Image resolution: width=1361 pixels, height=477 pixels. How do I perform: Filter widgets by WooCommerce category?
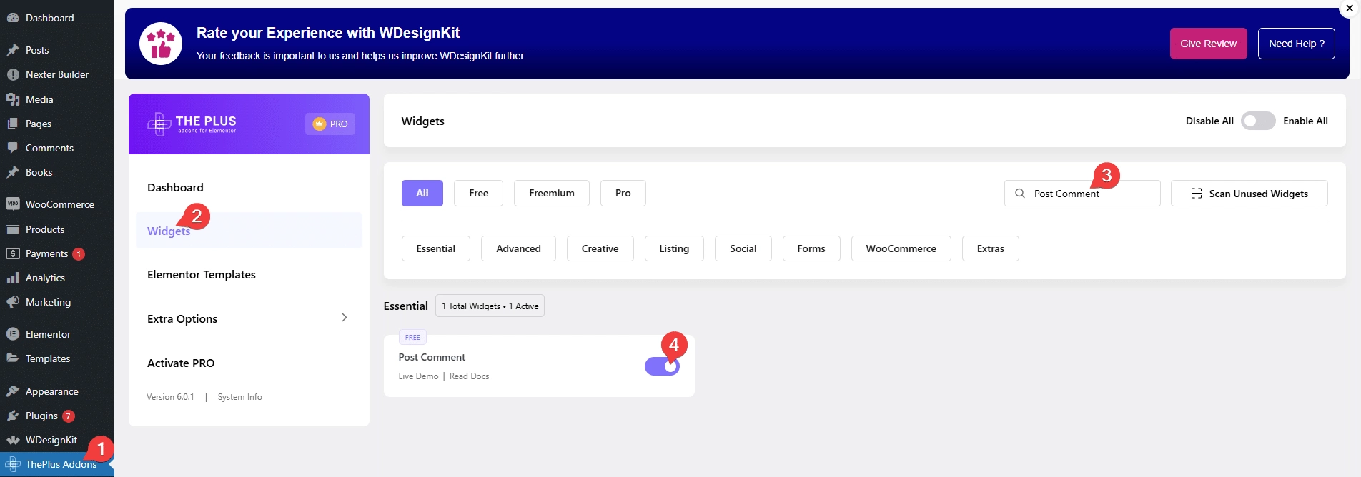tap(900, 248)
